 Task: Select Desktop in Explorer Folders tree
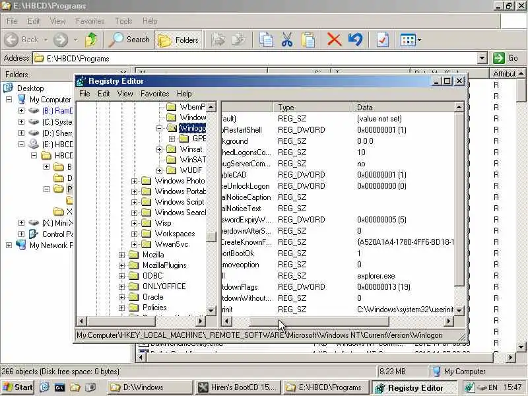click(x=30, y=88)
